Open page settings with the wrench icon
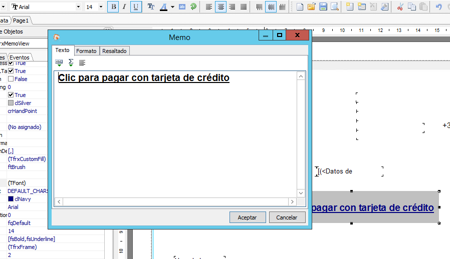 coord(384,6)
